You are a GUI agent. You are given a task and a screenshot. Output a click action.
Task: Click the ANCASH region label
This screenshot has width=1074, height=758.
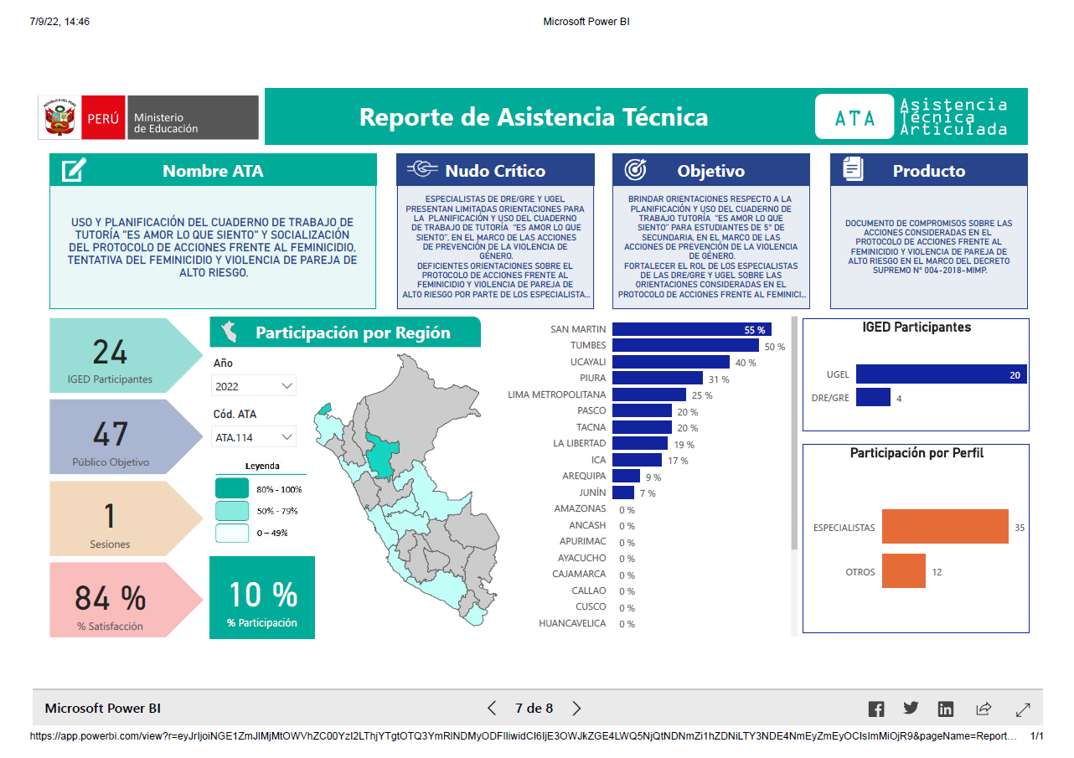click(587, 525)
